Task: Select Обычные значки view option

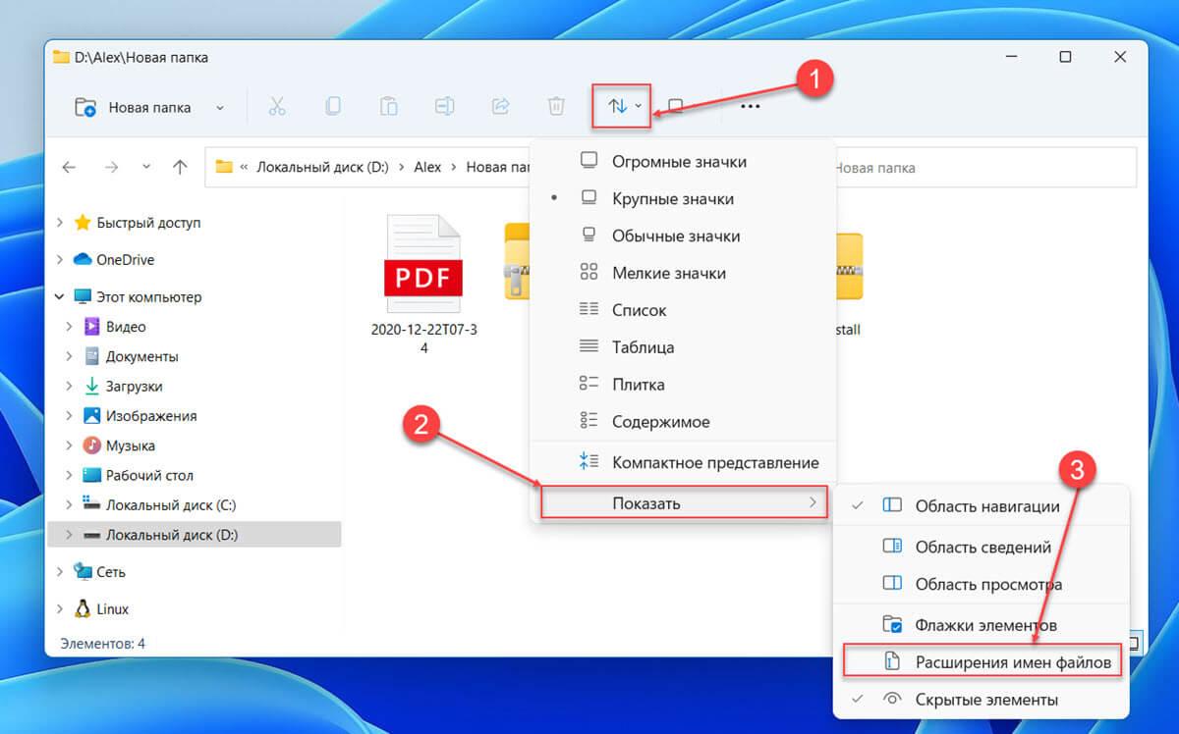Action: [x=683, y=236]
